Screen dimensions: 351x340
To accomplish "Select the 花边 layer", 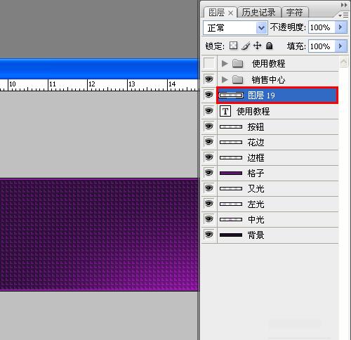I will click(278, 142).
